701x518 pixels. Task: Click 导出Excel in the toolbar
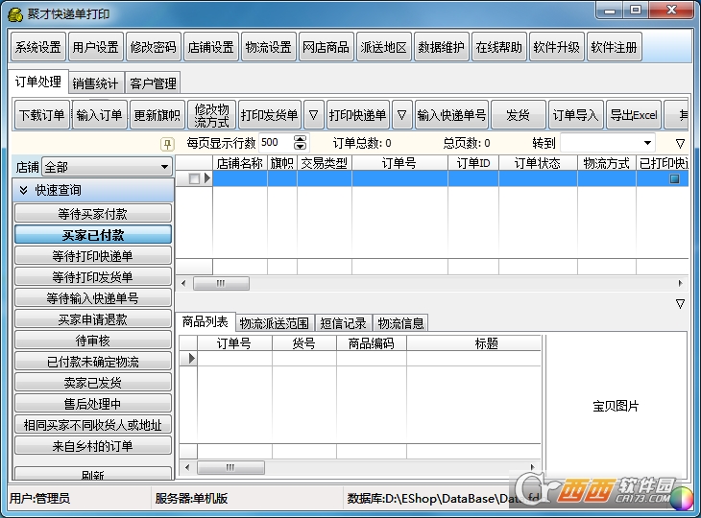pos(632,116)
